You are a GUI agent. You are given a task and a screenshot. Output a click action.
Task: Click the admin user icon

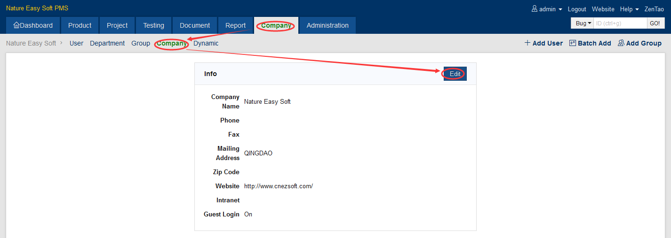[535, 9]
